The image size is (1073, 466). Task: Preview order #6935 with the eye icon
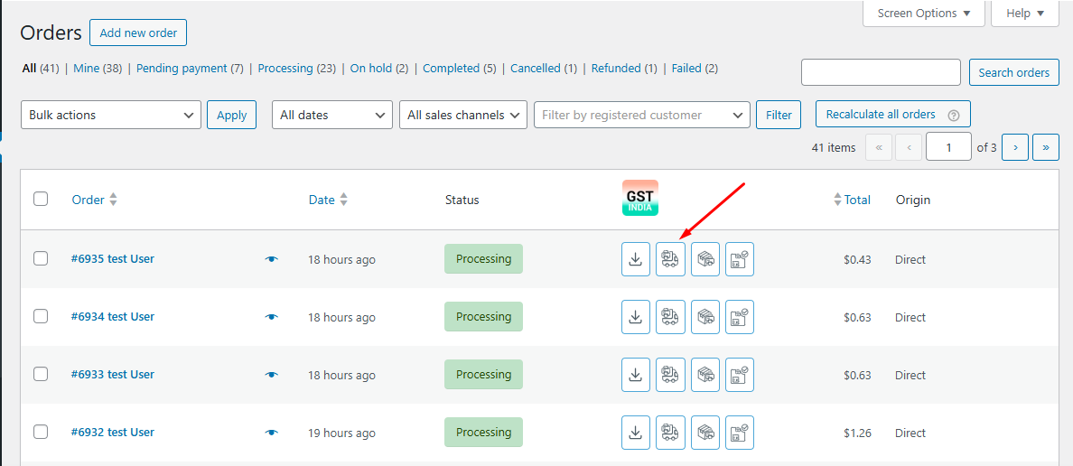click(272, 259)
